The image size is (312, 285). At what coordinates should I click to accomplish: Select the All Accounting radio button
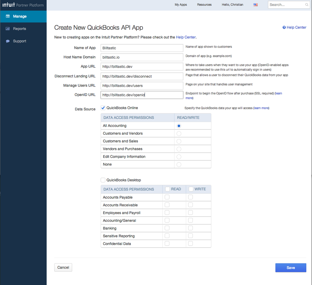pyautogui.click(x=179, y=126)
